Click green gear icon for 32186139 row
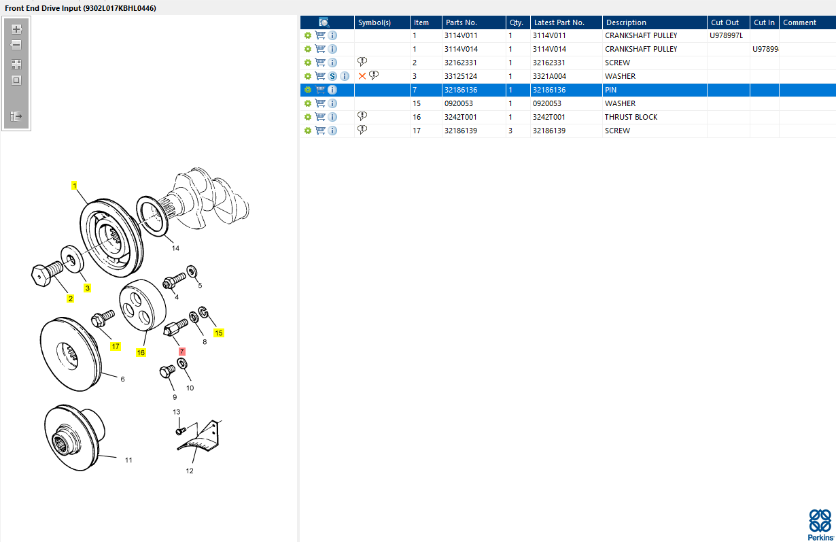Image resolution: width=836 pixels, height=542 pixels. pos(308,131)
